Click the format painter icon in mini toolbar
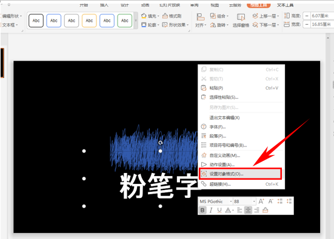This screenshot has height=239, width=334. [x=265, y=211]
